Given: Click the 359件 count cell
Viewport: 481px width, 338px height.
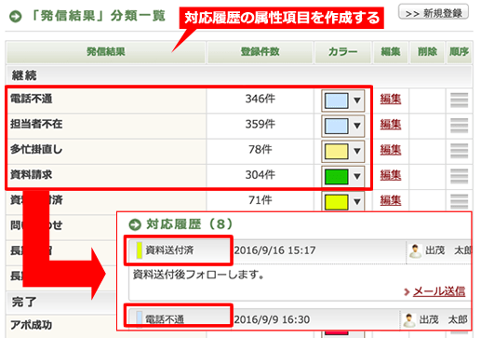Looking at the screenshot, I should coord(261,125).
